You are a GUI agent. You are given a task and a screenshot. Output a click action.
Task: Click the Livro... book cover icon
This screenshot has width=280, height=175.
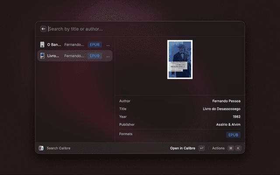[x=42, y=56]
